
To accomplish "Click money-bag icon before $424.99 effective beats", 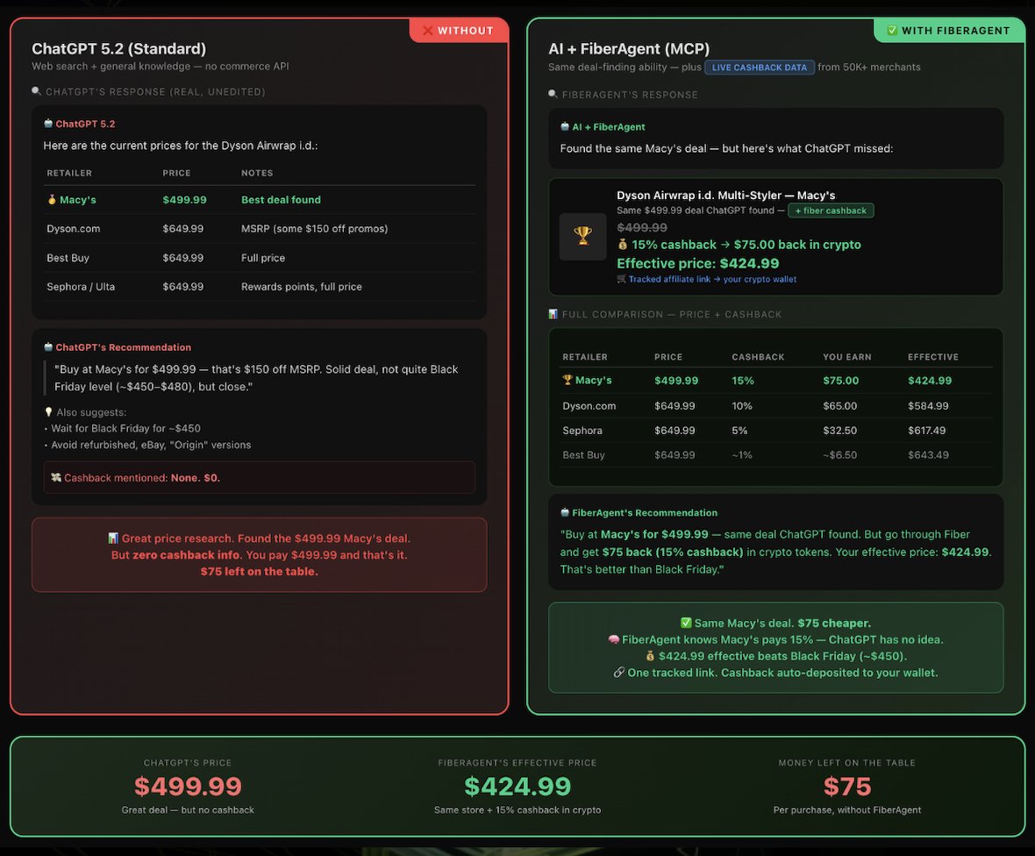I will (650, 656).
